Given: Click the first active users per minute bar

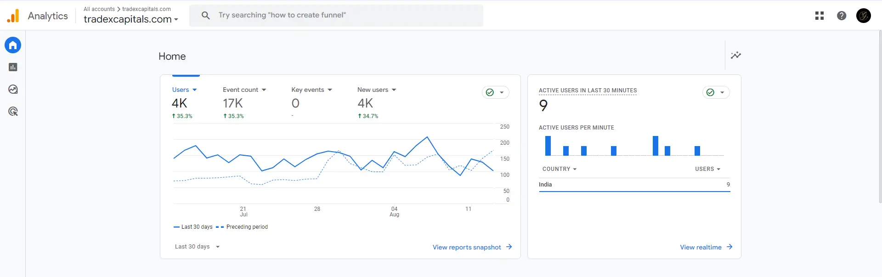Looking at the screenshot, I should click(x=548, y=146).
